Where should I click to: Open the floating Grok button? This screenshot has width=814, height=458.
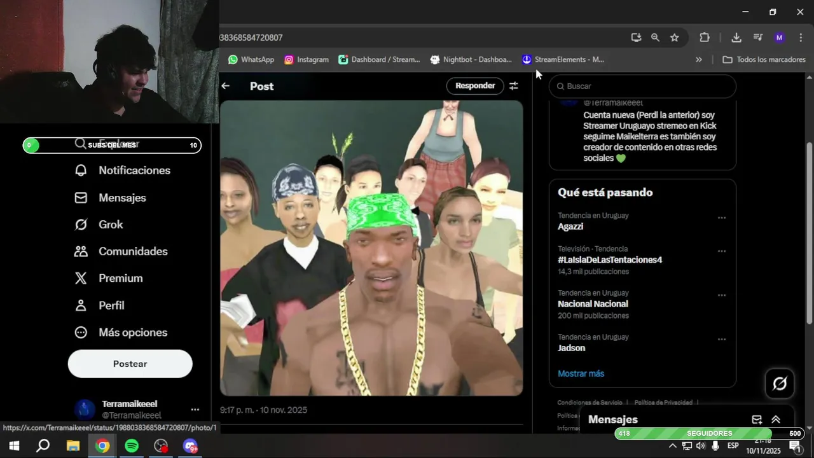pyautogui.click(x=780, y=384)
